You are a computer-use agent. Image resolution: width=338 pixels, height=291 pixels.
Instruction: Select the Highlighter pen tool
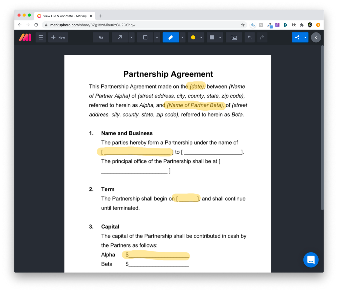point(171,37)
